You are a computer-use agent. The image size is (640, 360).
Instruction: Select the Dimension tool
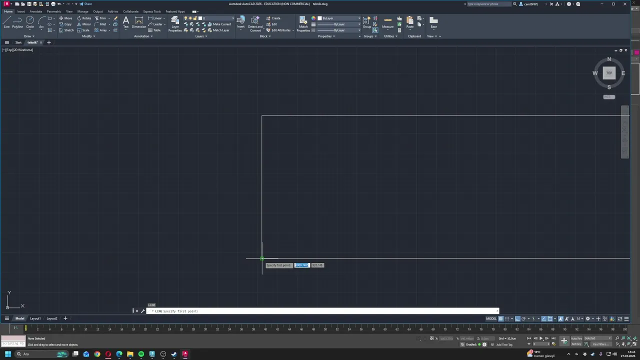pos(139,22)
